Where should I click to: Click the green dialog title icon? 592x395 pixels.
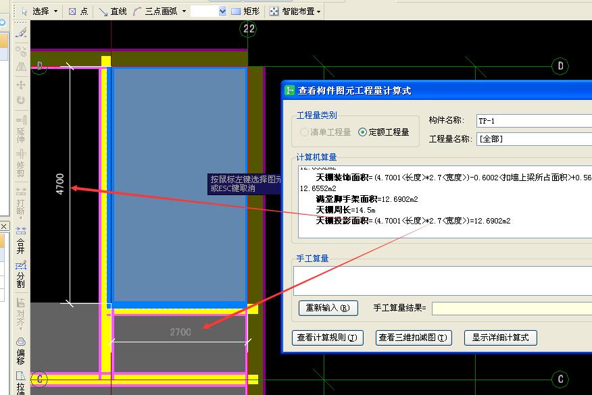point(290,90)
